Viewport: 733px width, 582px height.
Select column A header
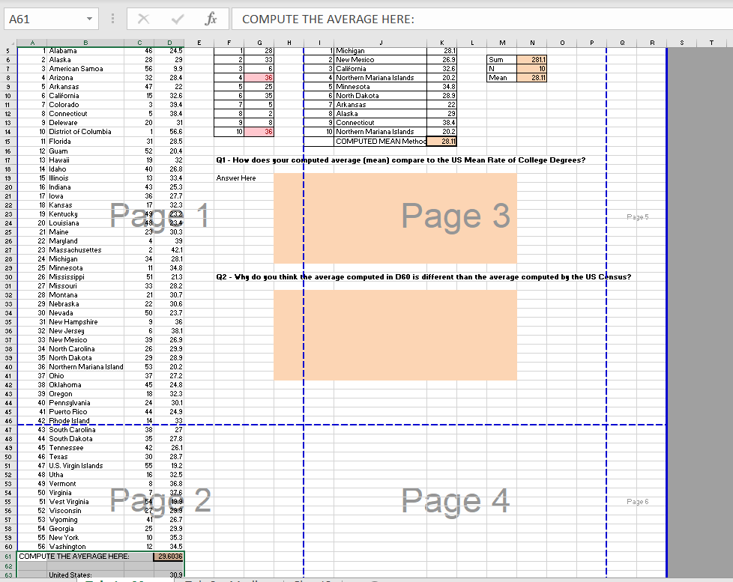click(32, 43)
